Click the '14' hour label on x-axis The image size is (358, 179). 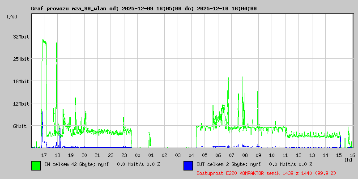(x=325, y=155)
